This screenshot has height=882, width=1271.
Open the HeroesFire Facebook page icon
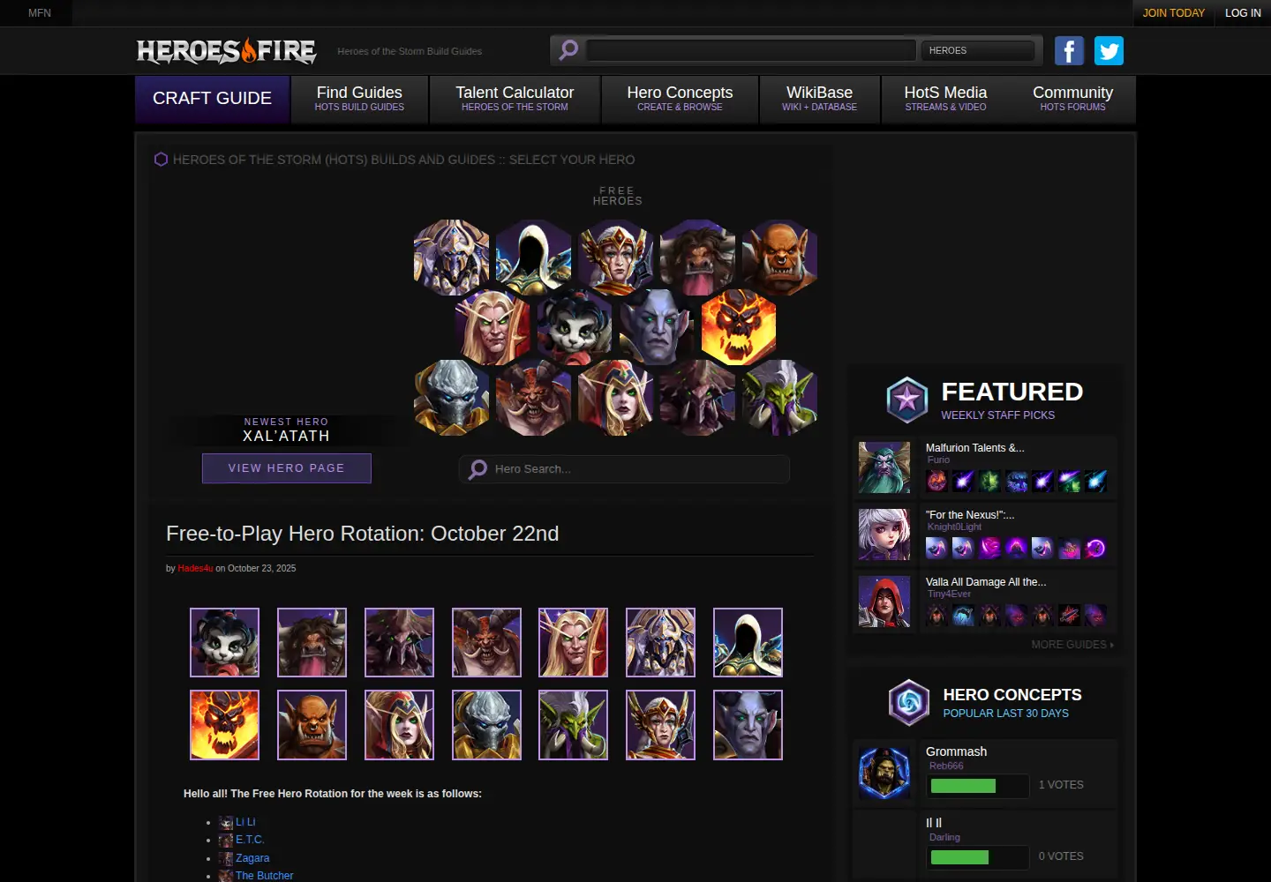[1069, 51]
